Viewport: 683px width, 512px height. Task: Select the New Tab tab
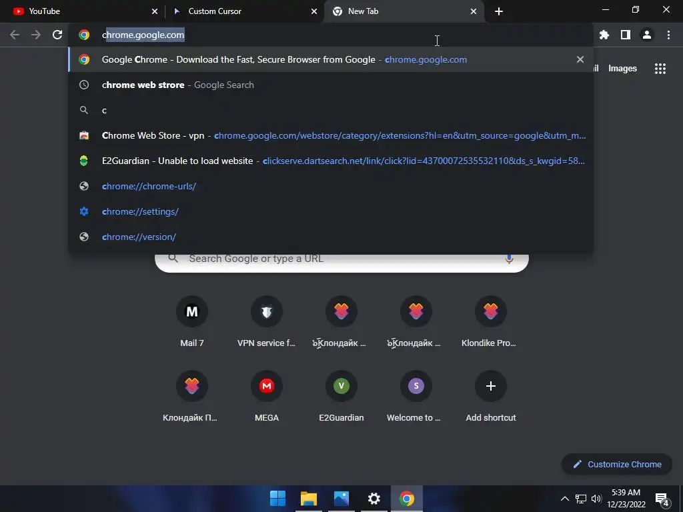pos(404,11)
